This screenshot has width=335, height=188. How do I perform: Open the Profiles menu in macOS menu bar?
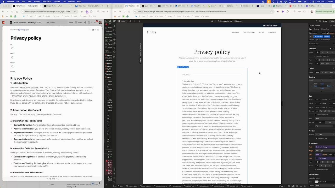[57, 2]
